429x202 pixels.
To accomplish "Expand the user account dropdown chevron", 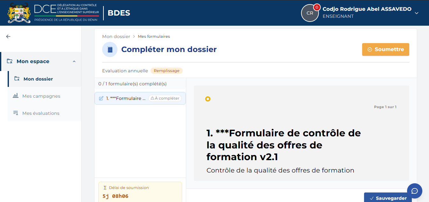I will [417, 13].
